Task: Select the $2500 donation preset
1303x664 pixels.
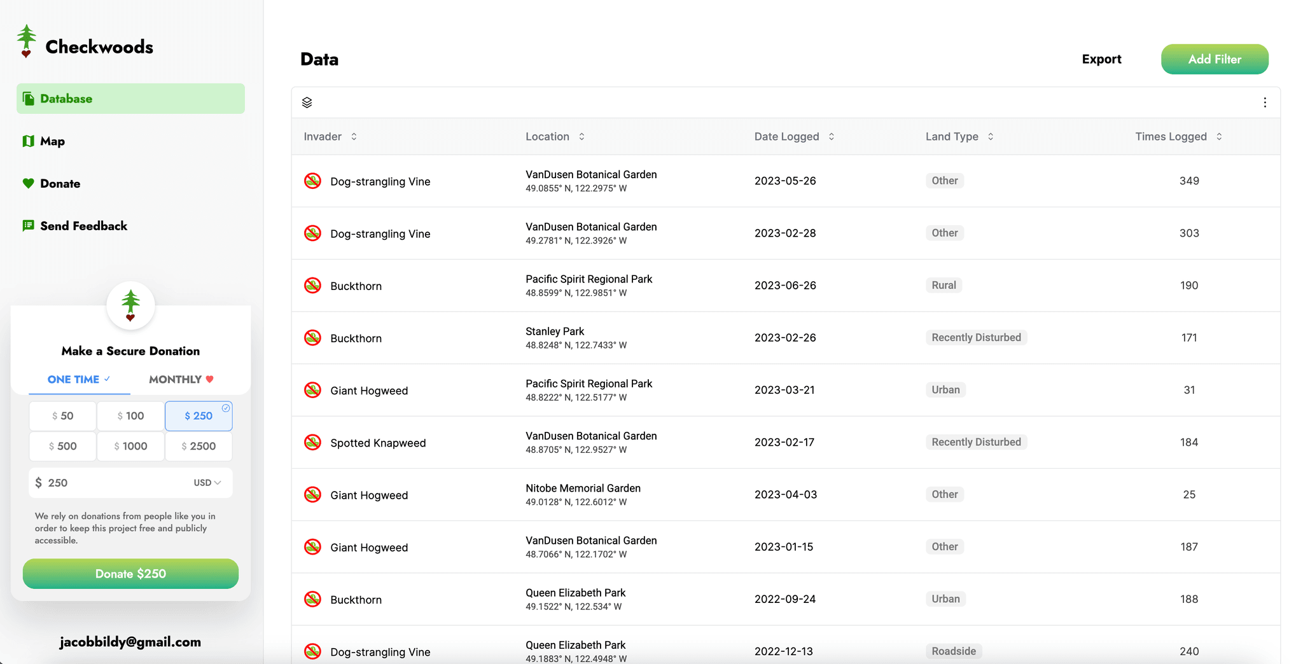Action: click(198, 446)
